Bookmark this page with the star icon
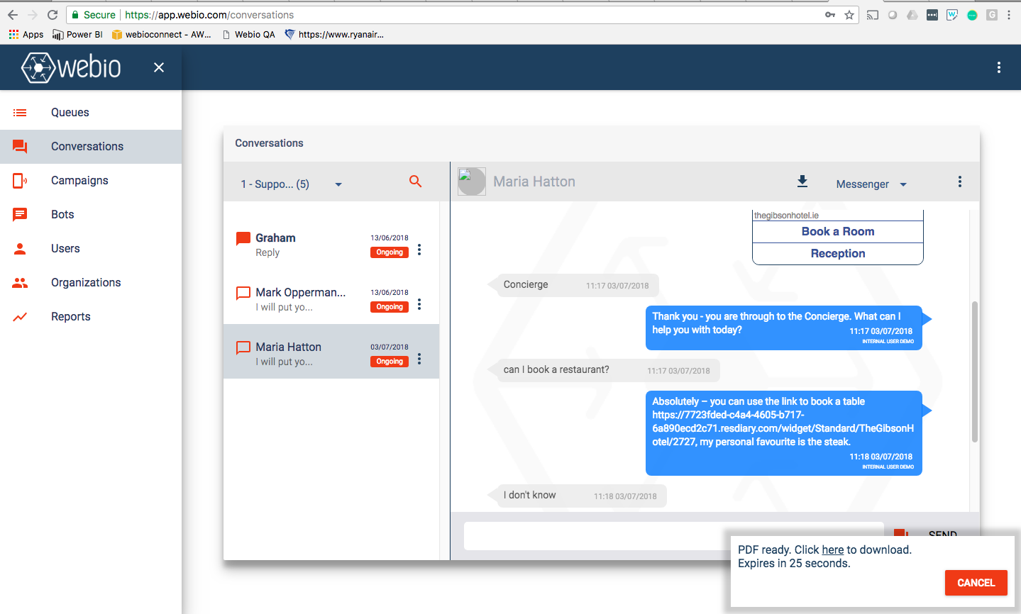 [x=849, y=15]
